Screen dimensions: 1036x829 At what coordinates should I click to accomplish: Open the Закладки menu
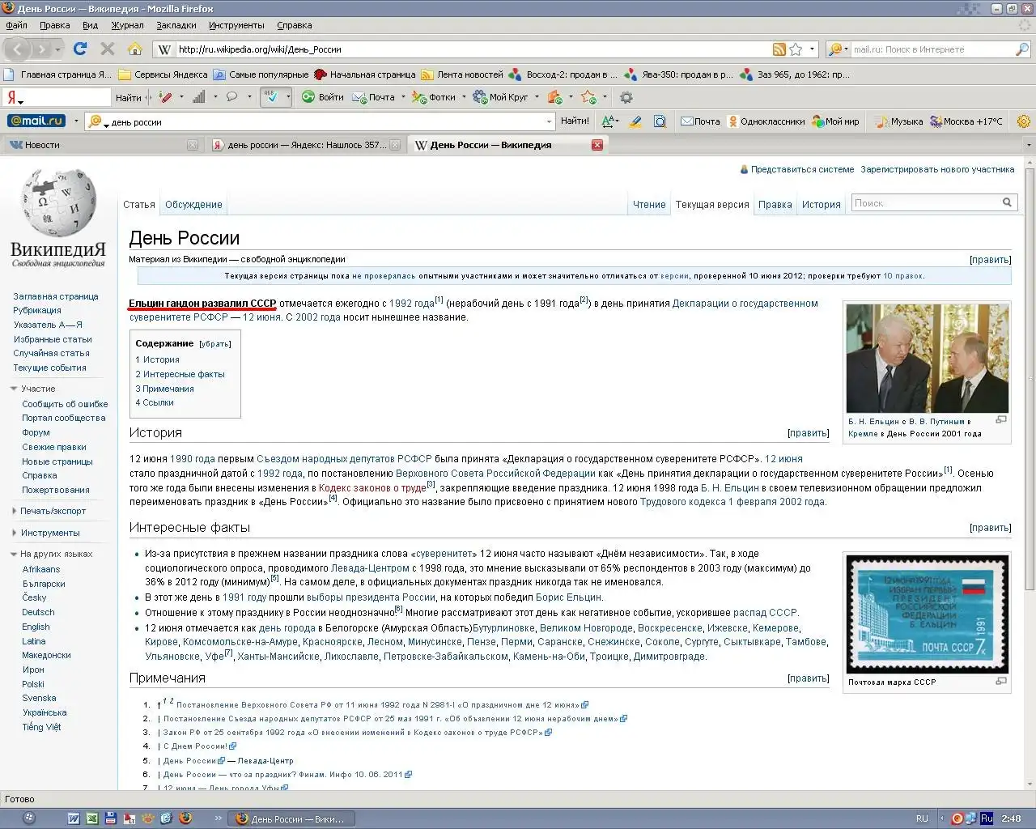176,25
